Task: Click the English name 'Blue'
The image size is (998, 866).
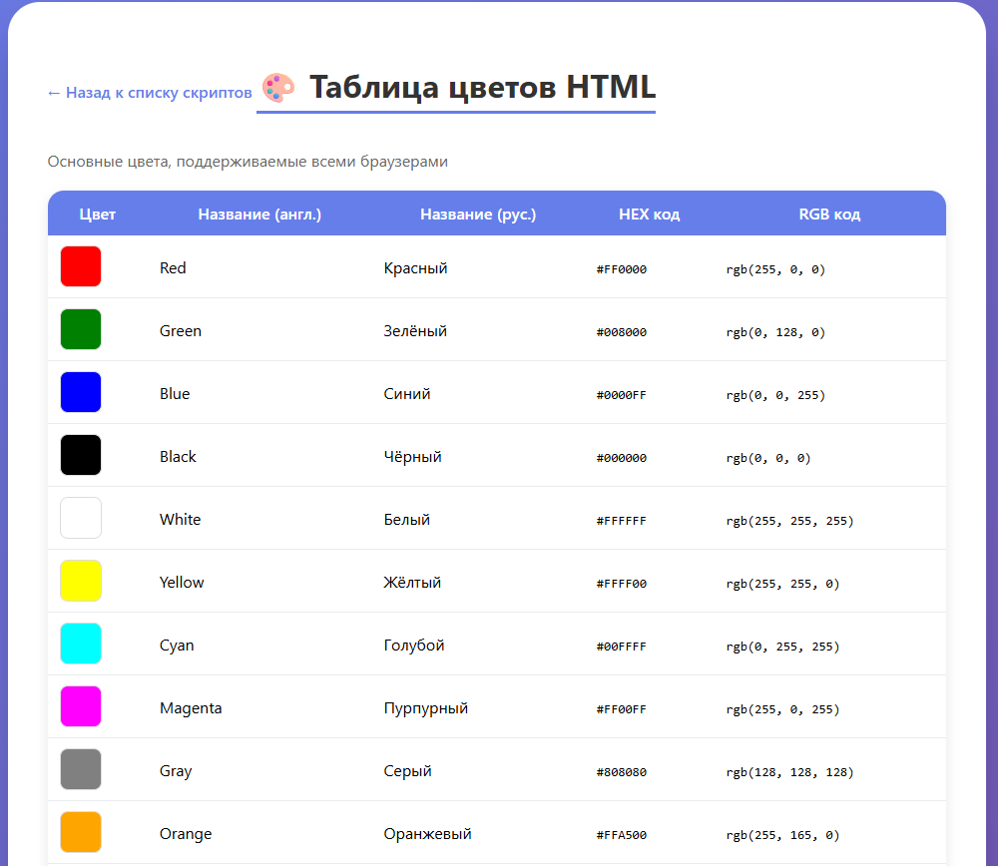Action: point(175,394)
